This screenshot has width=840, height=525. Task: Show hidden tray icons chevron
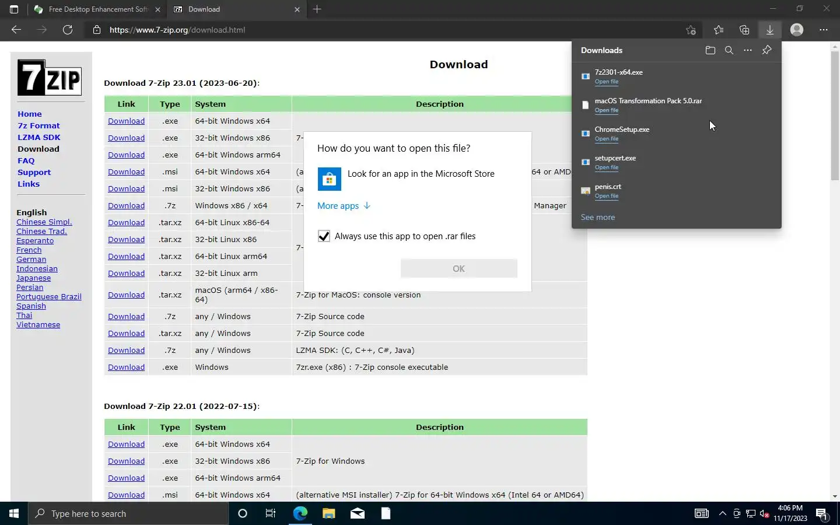[x=723, y=514]
